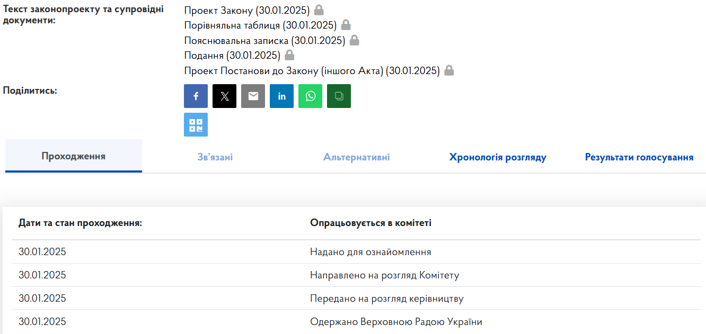Click lock icon beside Пояснювальна записка
Screen dimensions: 706x334
[x=354, y=40]
